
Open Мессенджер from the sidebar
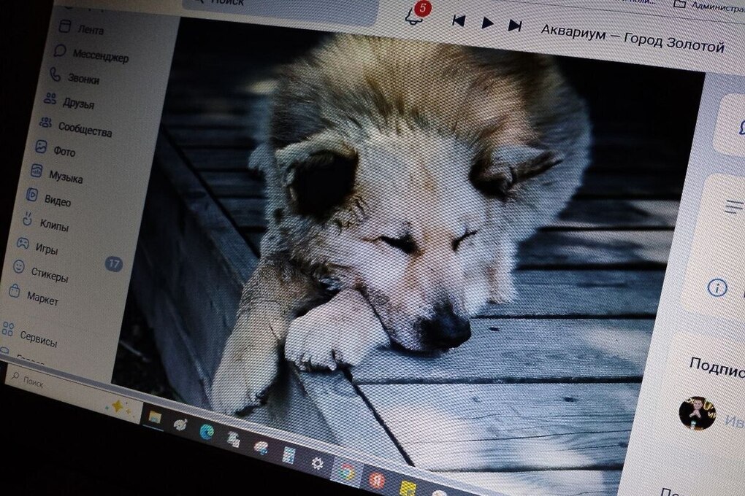tap(100, 55)
